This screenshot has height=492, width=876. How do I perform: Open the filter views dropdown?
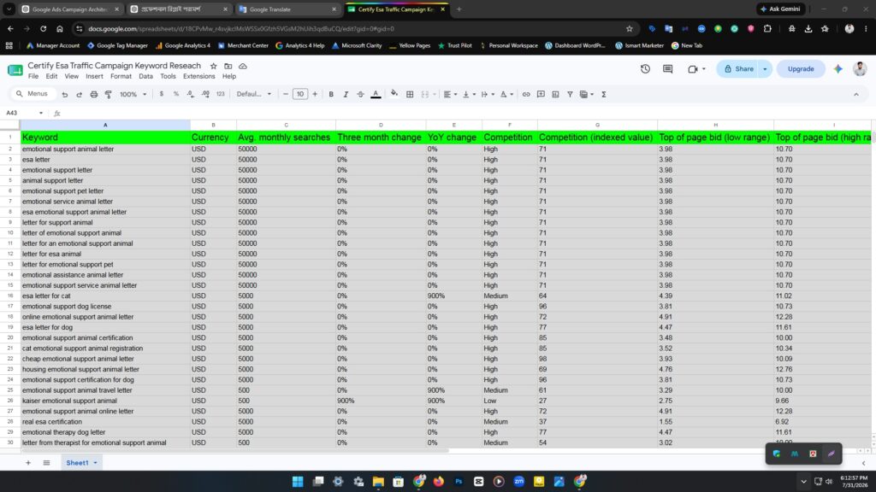pos(587,94)
